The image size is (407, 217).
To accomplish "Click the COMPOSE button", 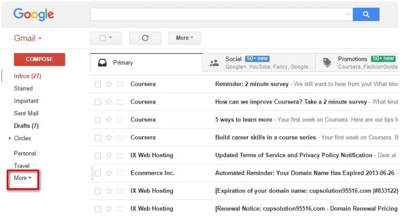I will click(39, 59).
